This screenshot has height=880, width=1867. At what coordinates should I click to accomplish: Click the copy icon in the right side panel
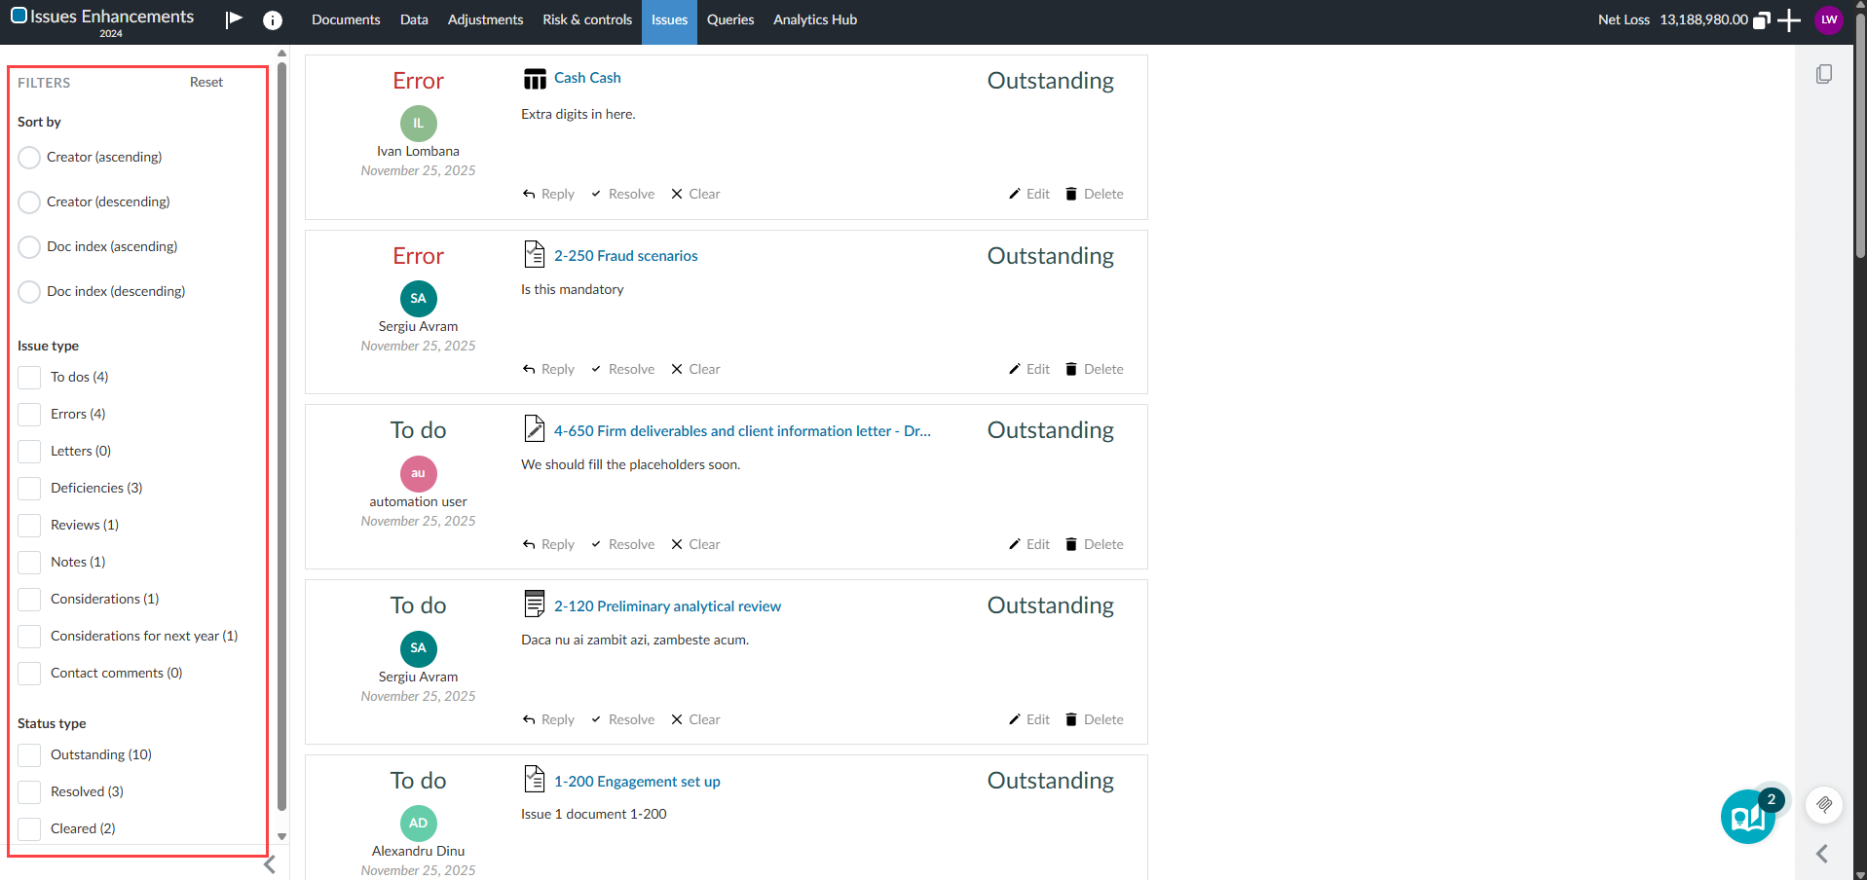click(x=1825, y=73)
